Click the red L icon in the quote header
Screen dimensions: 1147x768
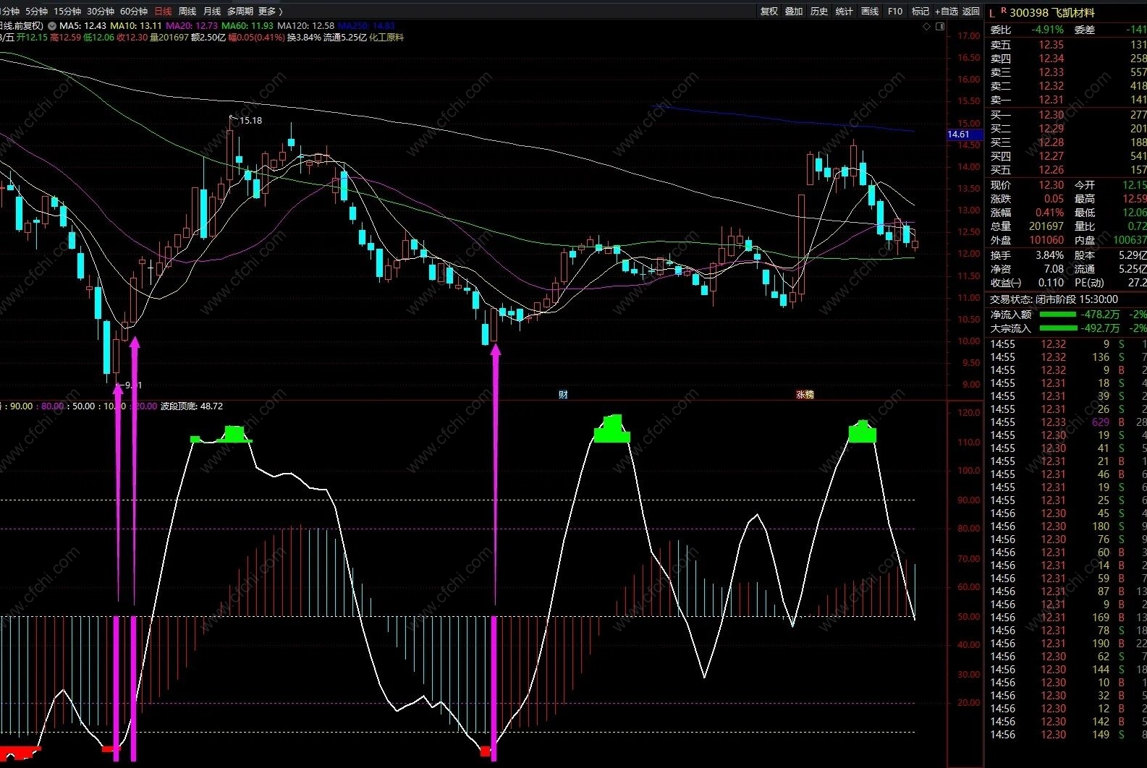pos(992,13)
